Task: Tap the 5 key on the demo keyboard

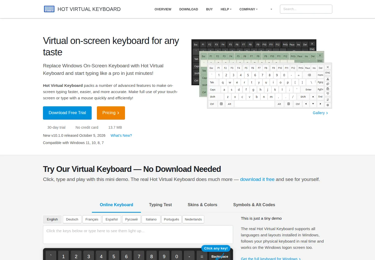Action: pos(114,256)
